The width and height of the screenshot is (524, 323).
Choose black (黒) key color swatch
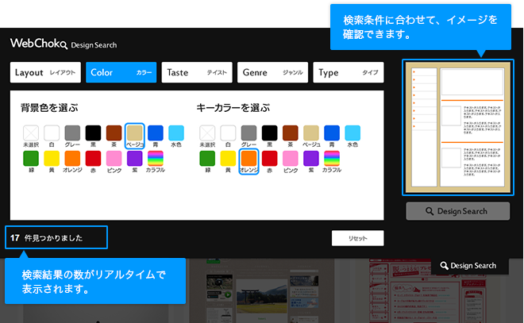tap(269, 133)
